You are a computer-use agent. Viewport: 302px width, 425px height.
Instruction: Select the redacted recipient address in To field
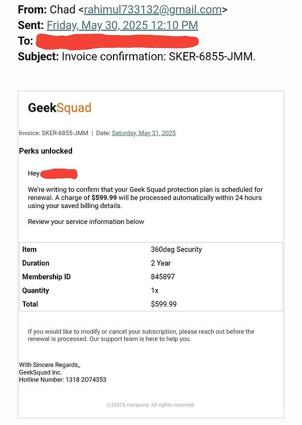click(x=117, y=41)
